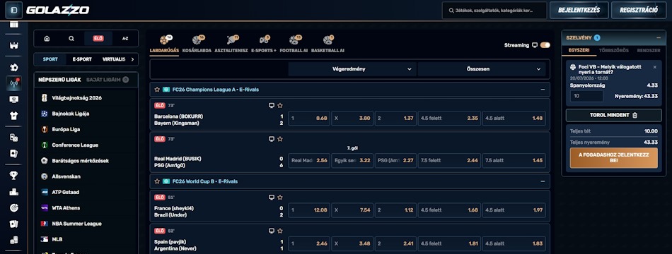Screen dimensions: 672x254
Task: Select the Basketball AI tab
Action: tap(328, 44)
